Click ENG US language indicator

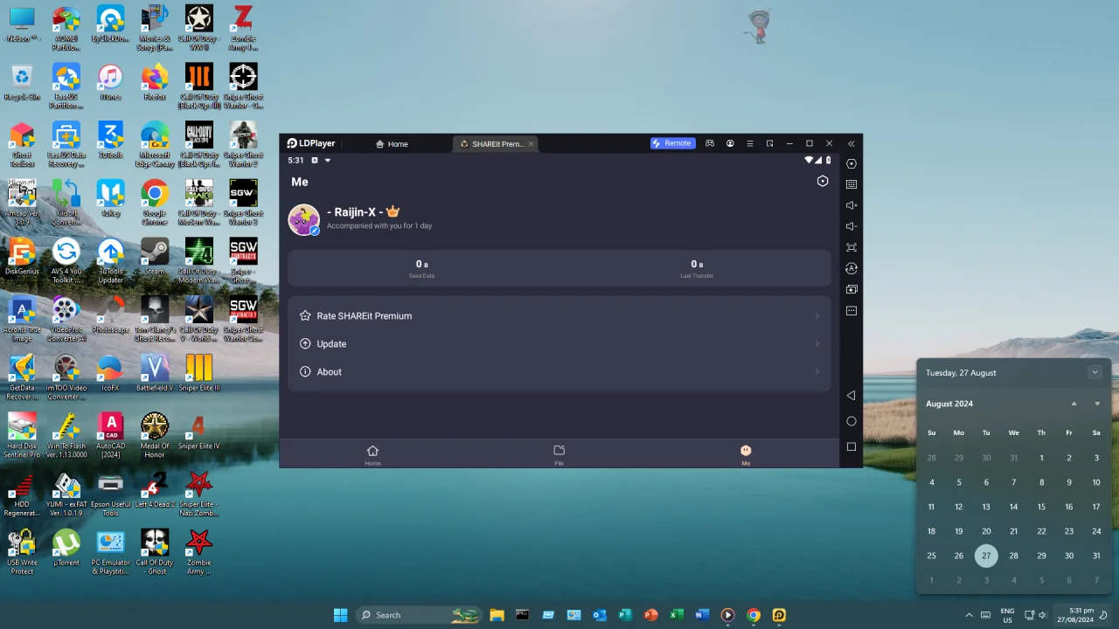point(1007,615)
